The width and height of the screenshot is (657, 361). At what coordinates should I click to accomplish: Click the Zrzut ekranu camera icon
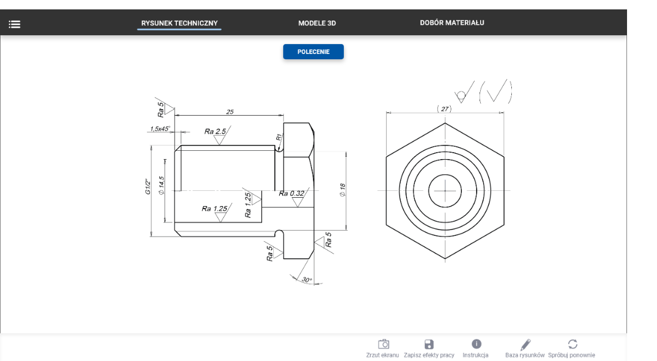[383, 344]
